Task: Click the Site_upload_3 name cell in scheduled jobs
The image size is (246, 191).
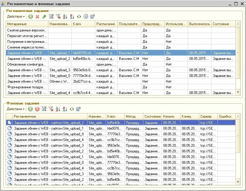Action: click(x=60, y=70)
